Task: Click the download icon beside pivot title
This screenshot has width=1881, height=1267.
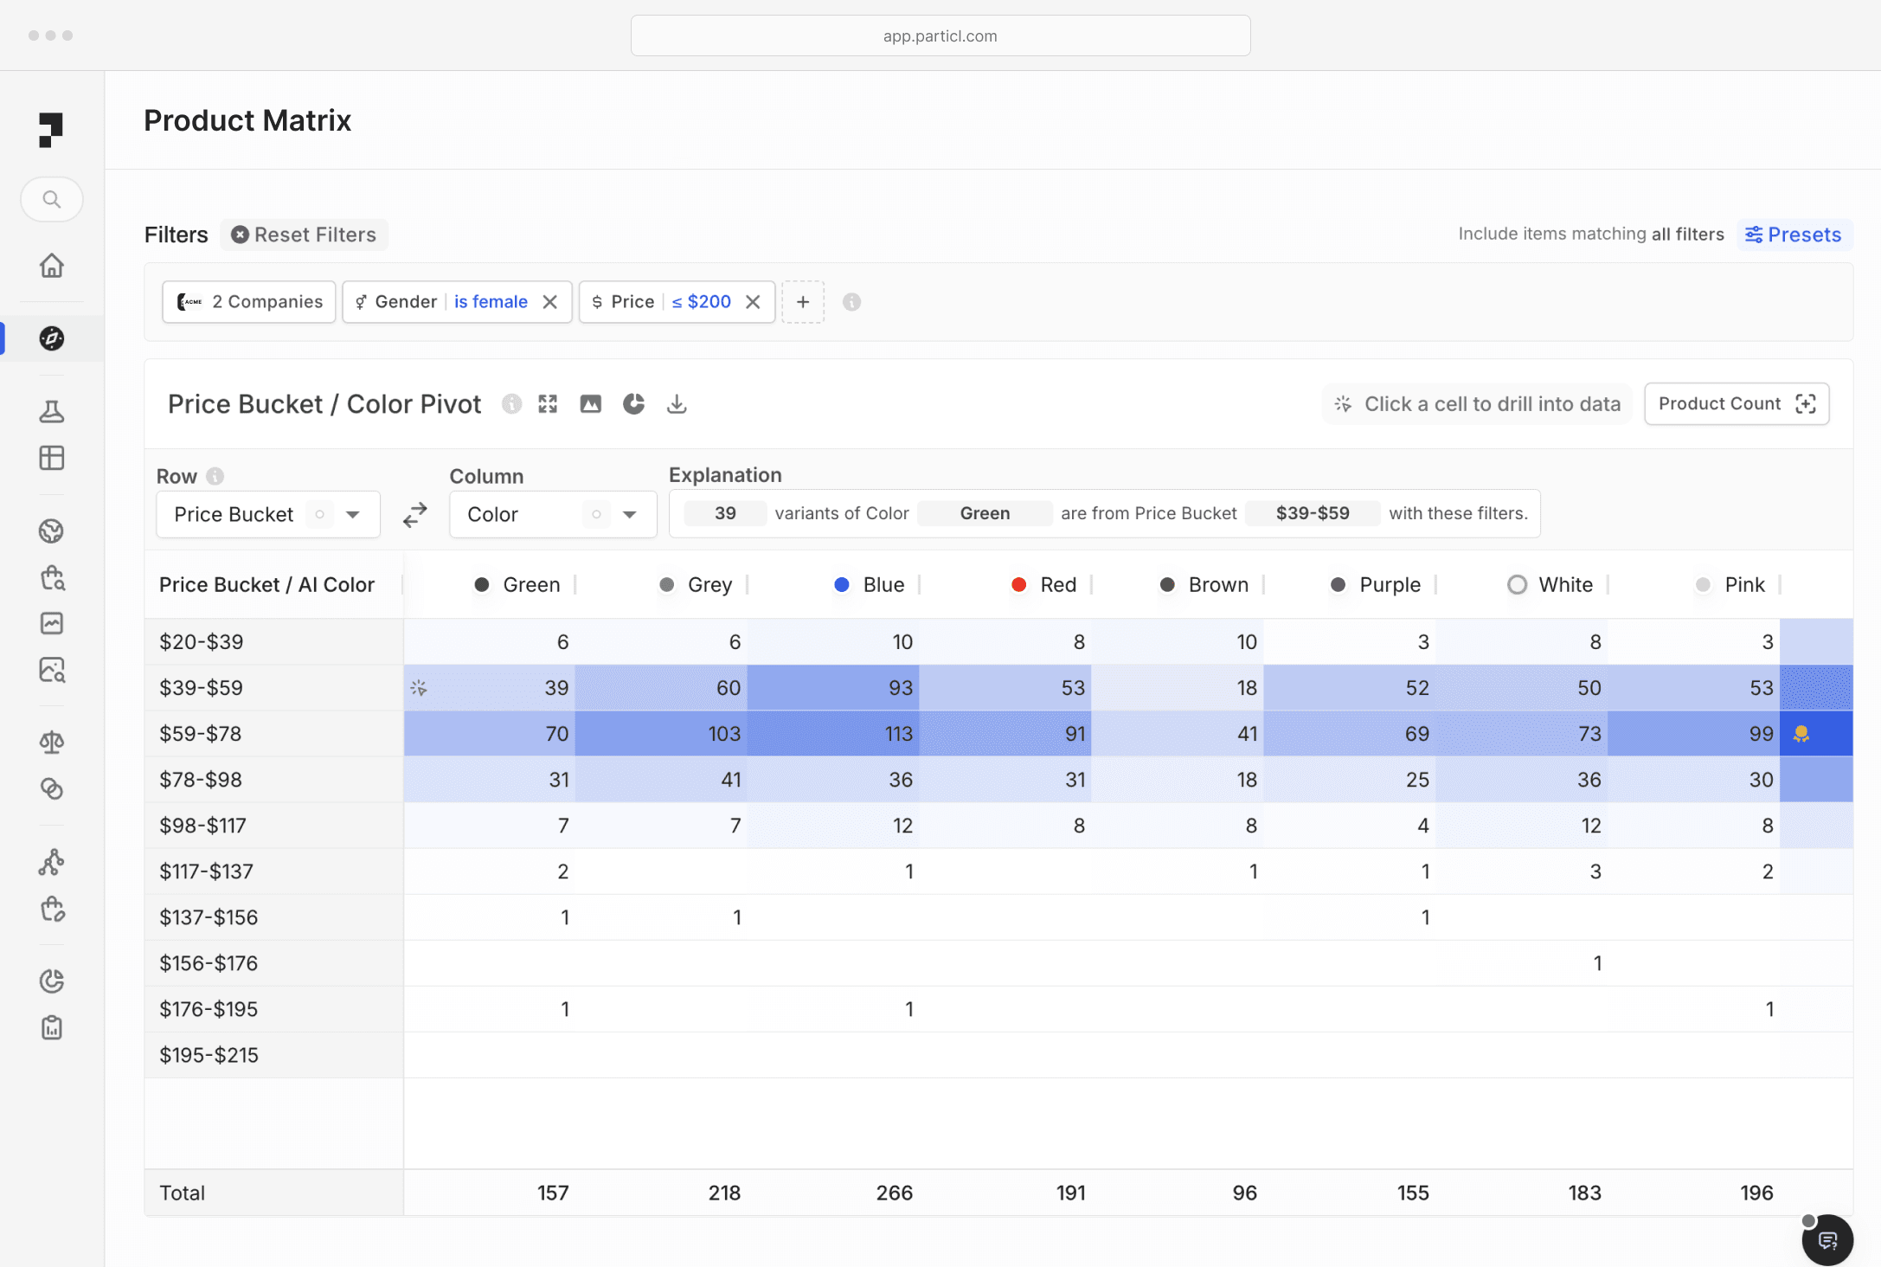Action: pos(677,404)
